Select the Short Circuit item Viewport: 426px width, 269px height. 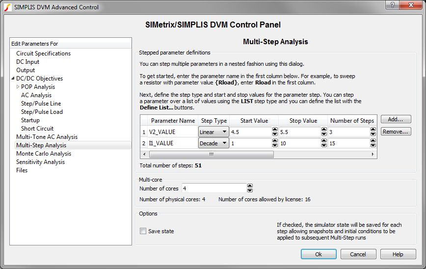tap(37, 129)
